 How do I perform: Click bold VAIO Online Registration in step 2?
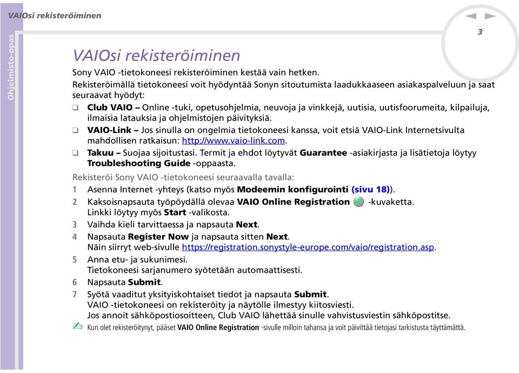pos(293,202)
